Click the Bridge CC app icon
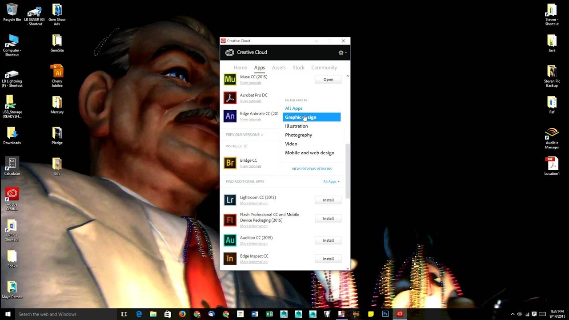Image resolution: width=569 pixels, height=320 pixels. pos(230,163)
